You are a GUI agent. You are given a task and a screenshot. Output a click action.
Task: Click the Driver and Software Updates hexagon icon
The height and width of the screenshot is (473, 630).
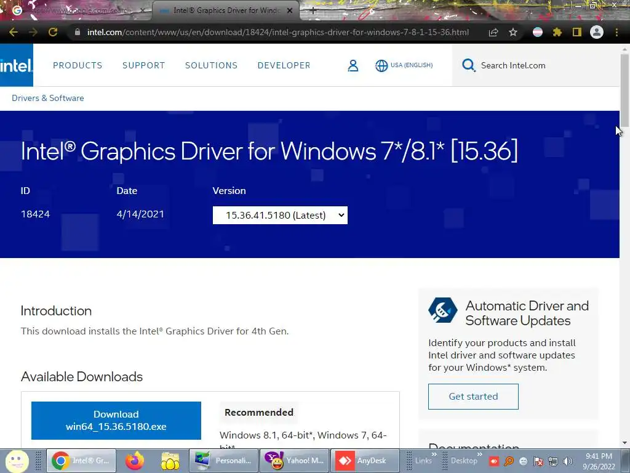442,310
